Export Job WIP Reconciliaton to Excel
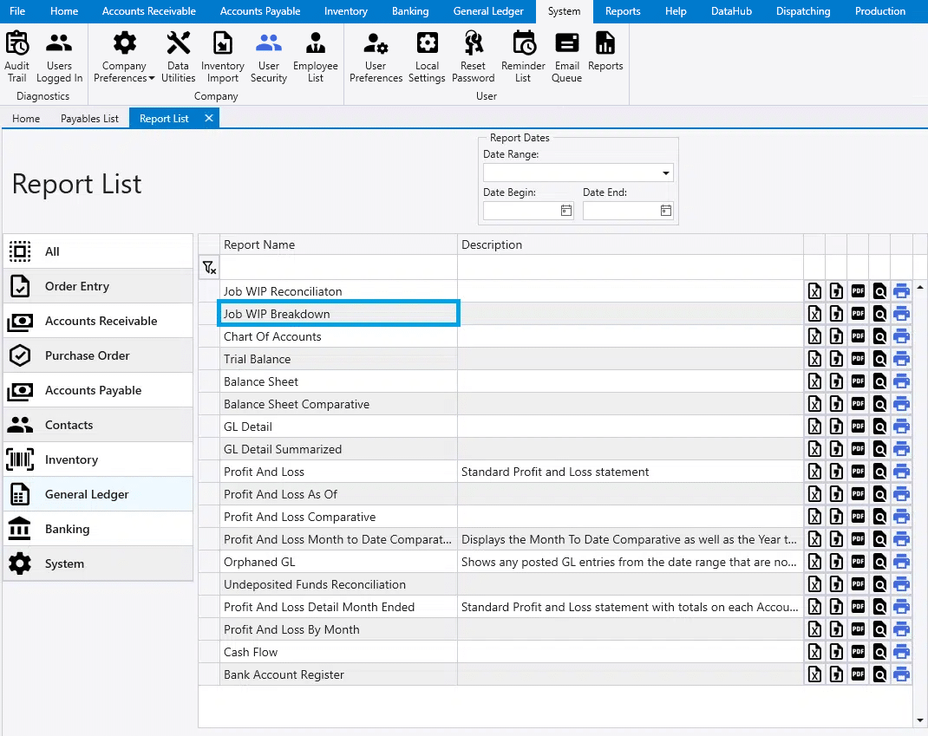Image resolution: width=928 pixels, height=736 pixels. pyautogui.click(x=815, y=291)
